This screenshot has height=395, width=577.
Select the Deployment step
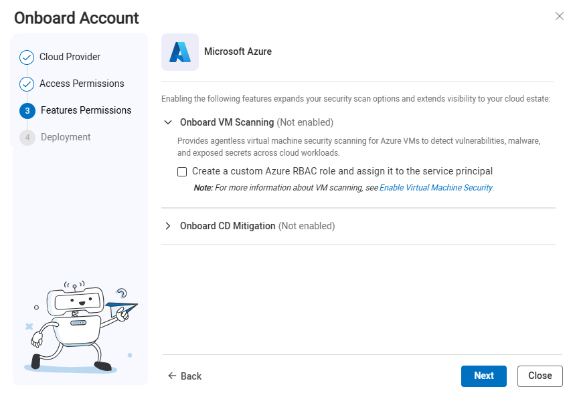pyautogui.click(x=66, y=138)
